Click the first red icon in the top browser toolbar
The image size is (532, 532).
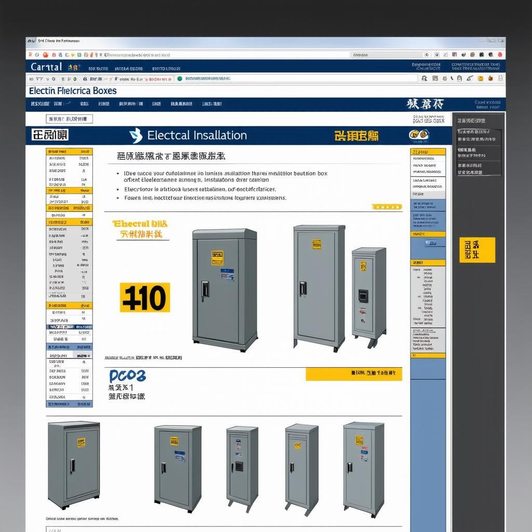[45, 55]
